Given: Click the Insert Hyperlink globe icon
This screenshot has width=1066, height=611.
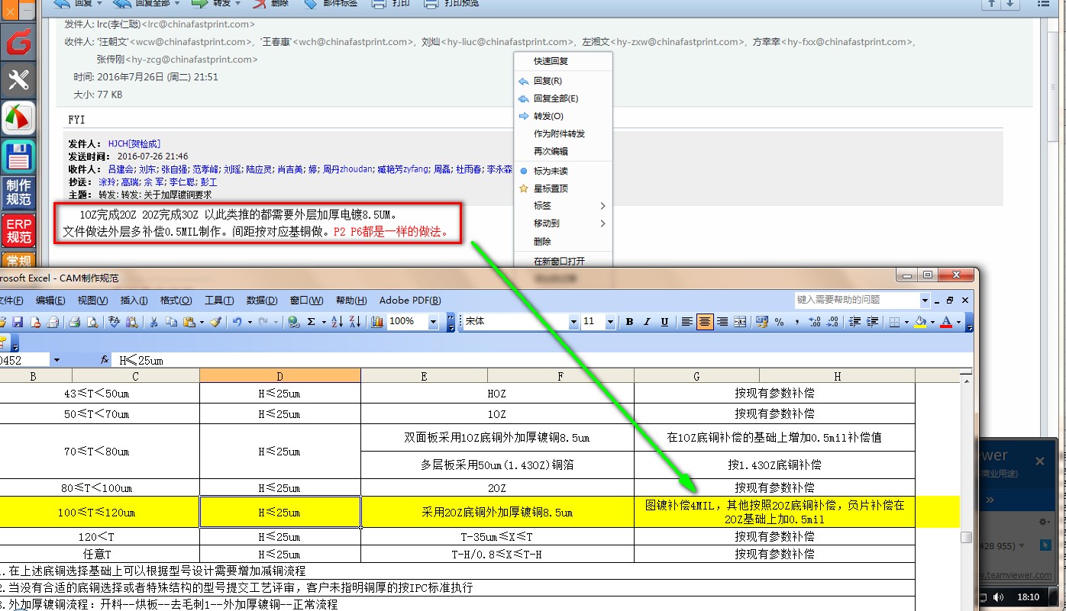Looking at the screenshot, I should pos(294,322).
